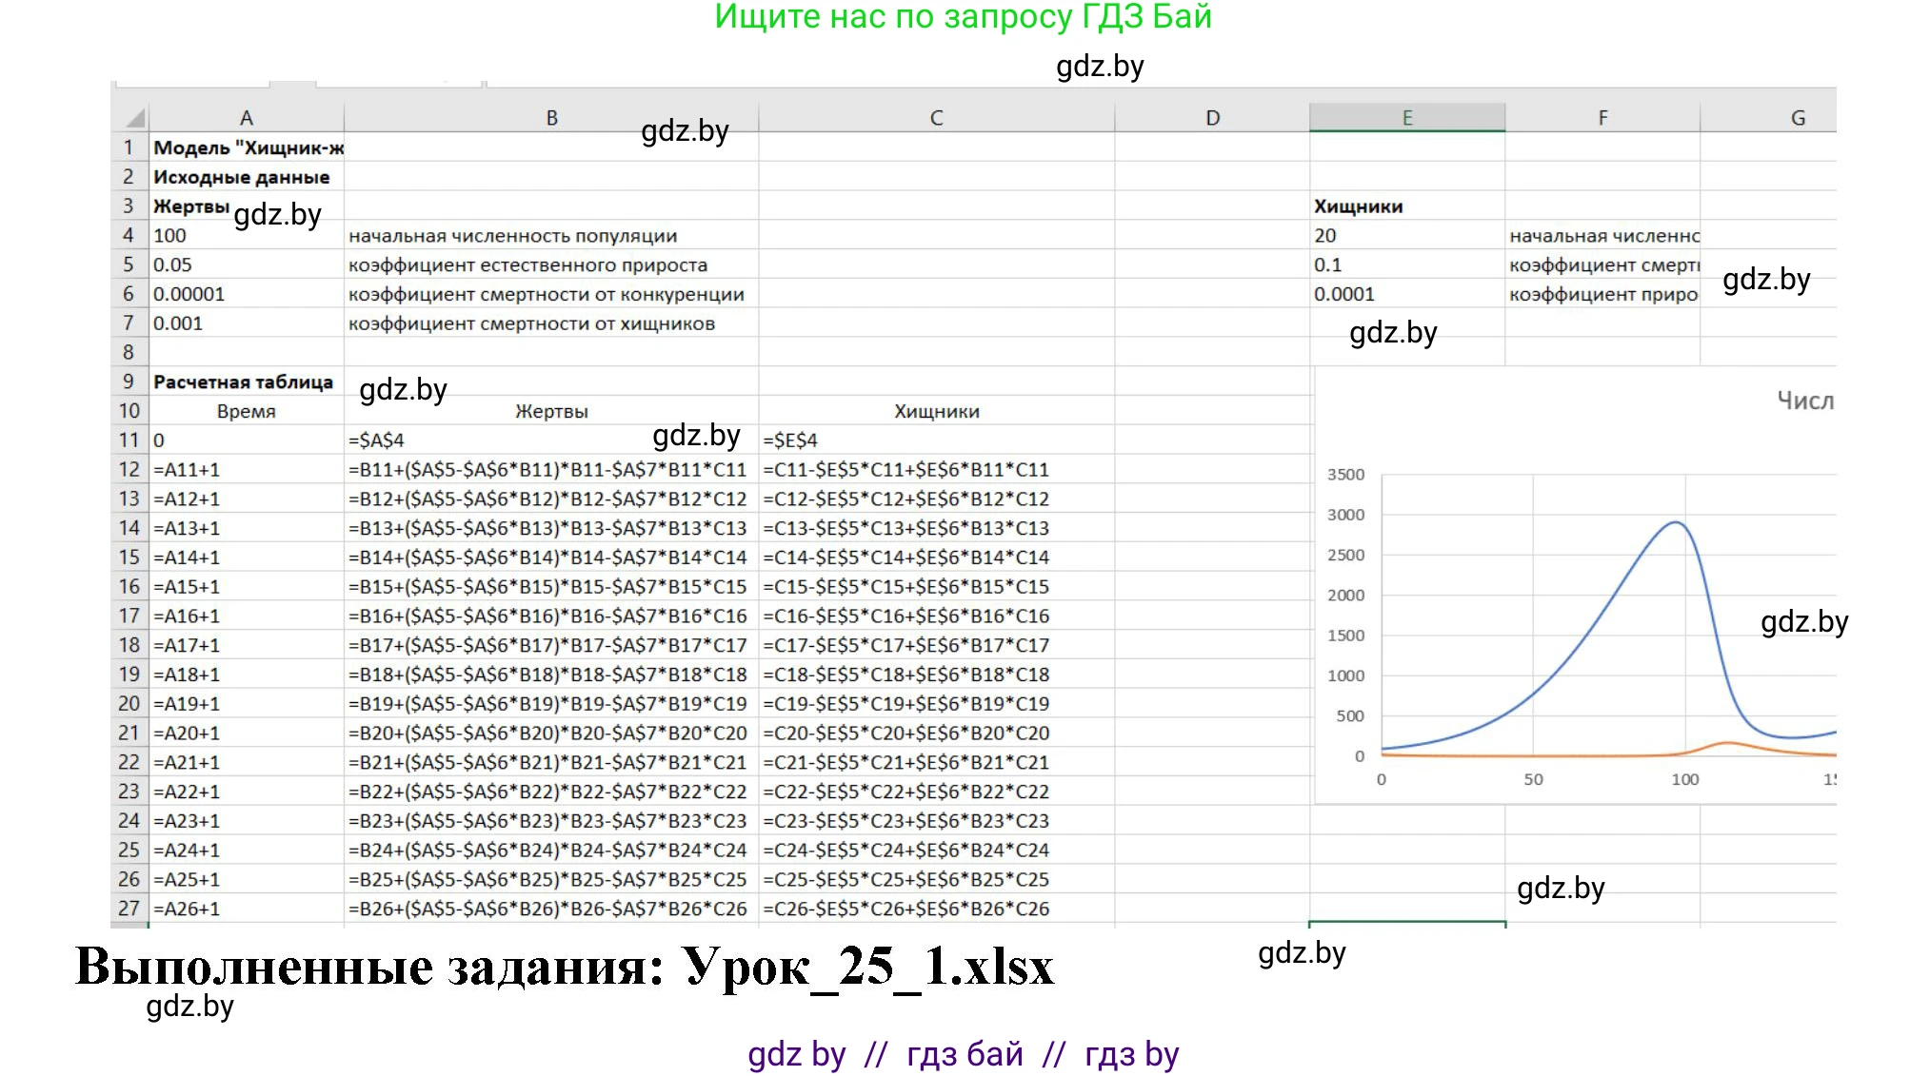The height and width of the screenshot is (1076, 1930).
Task: Select column C header
Action: (936, 118)
